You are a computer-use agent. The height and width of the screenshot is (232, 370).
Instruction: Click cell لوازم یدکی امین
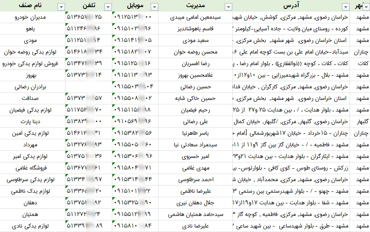coord(33,133)
